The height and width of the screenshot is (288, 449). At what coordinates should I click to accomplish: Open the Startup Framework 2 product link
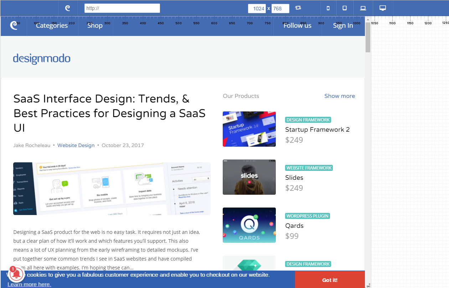[x=318, y=130]
